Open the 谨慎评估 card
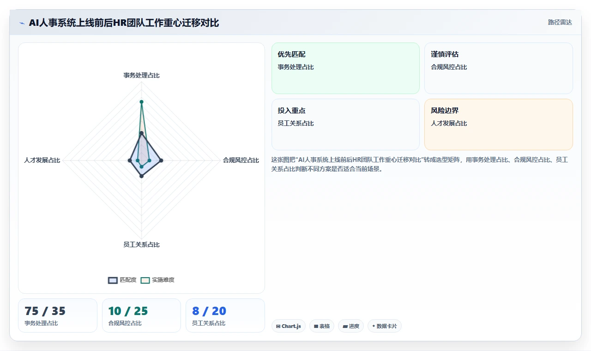 498,68
